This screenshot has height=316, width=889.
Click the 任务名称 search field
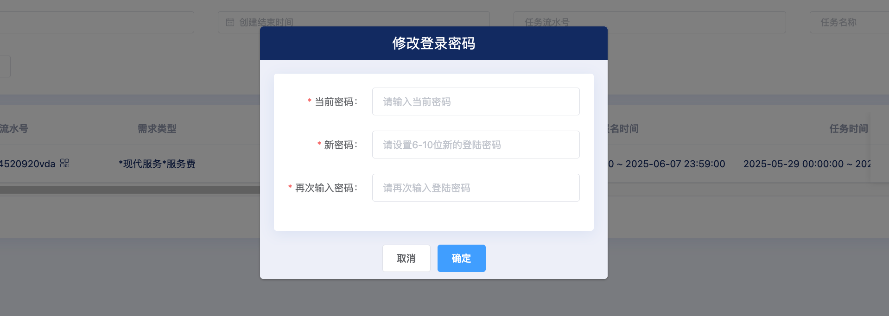pos(848,22)
